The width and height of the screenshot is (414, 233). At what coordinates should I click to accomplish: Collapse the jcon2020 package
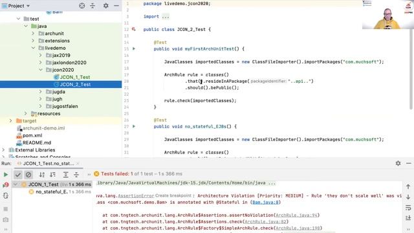(40, 70)
